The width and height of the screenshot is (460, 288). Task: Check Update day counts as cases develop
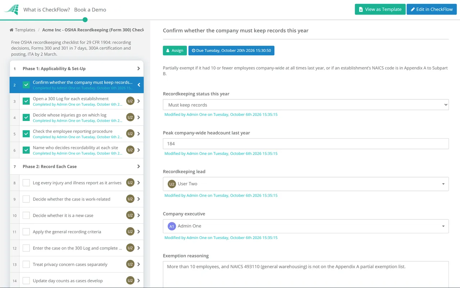tap(26, 280)
